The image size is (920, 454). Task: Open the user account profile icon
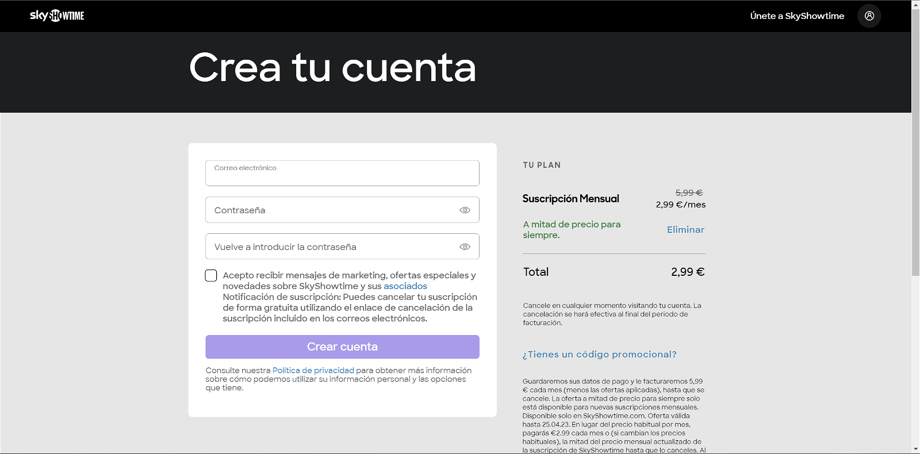(x=869, y=16)
